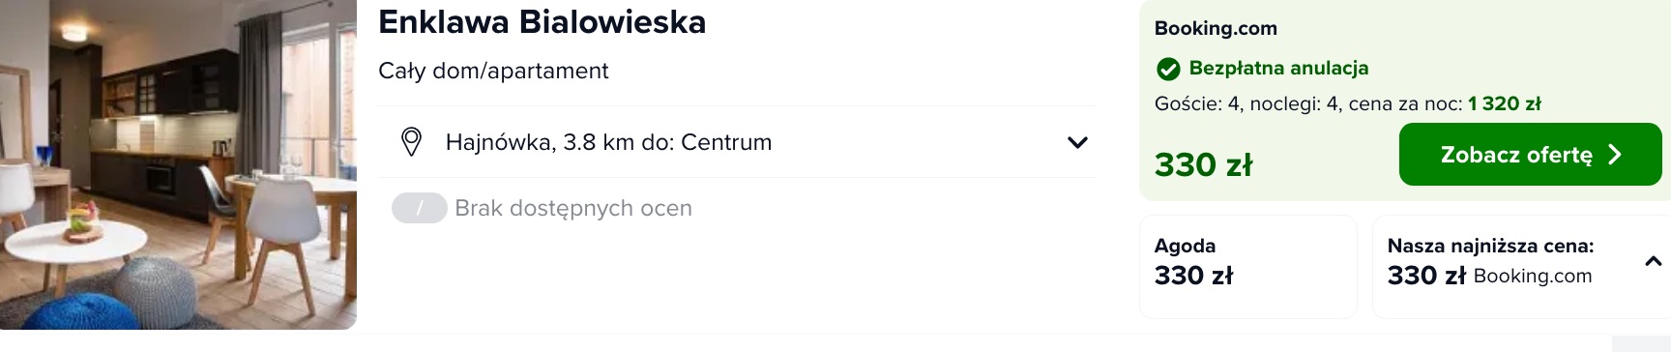Click the Hajnówka, 3.8 km do: Centrum row

(x=737, y=142)
